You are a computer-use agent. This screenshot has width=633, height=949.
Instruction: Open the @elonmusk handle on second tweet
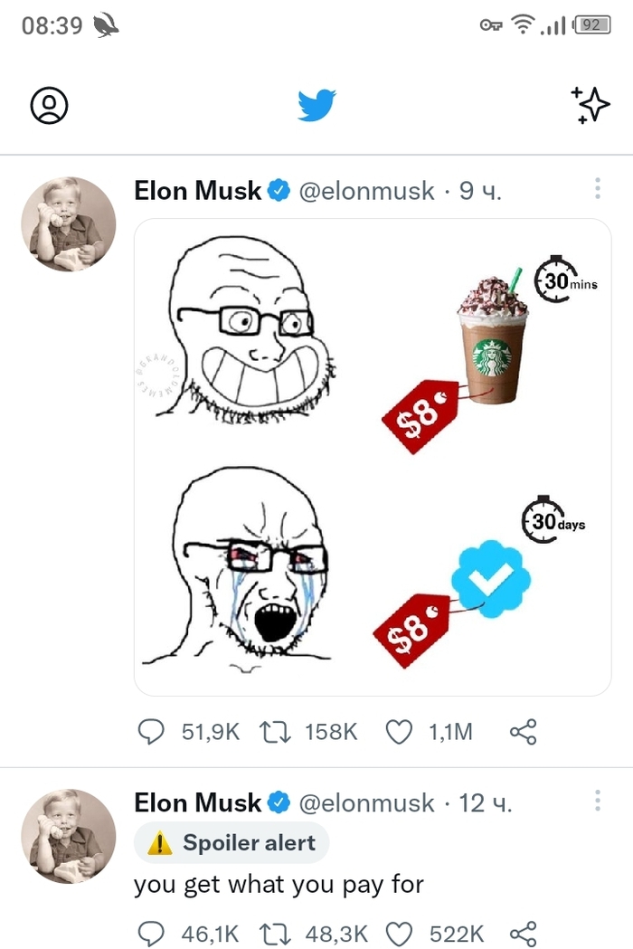[366, 802]
